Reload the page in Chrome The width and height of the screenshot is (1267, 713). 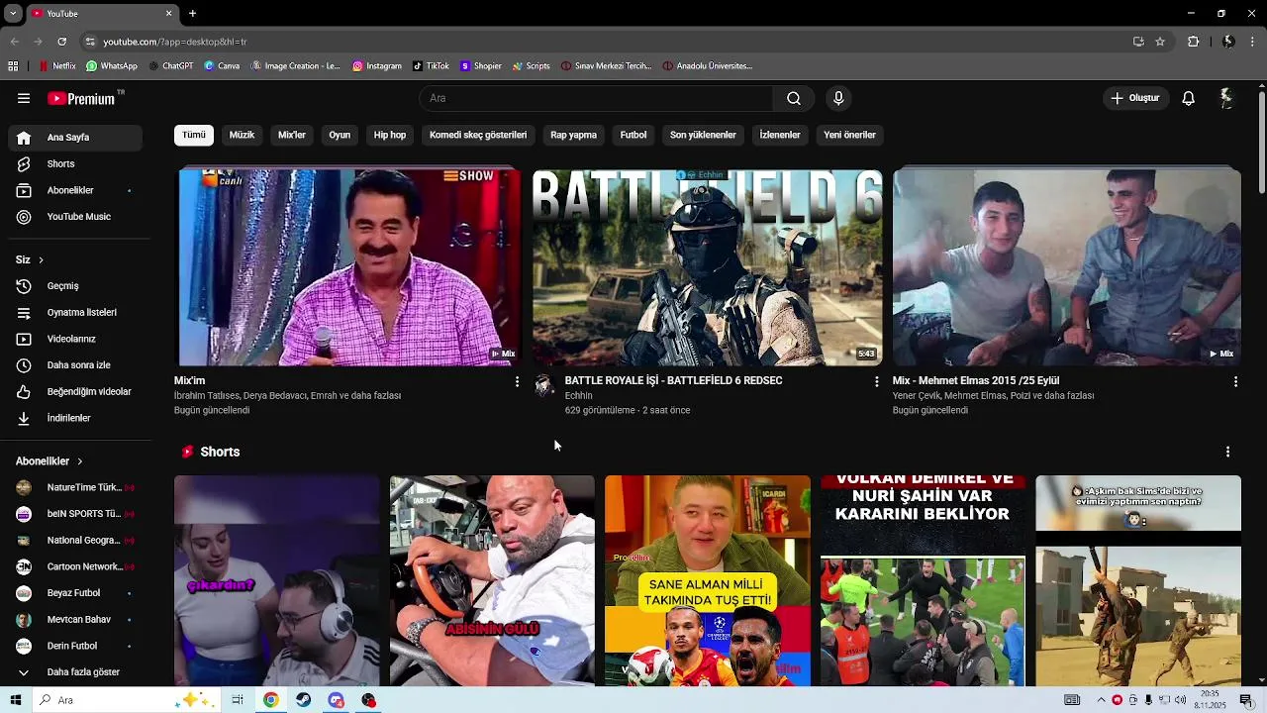tap(61, 42)
